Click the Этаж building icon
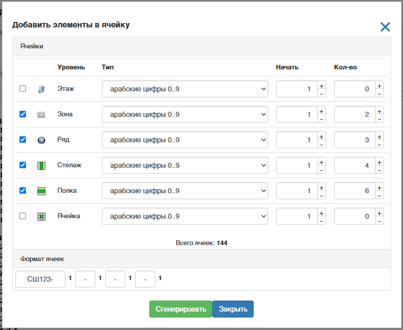This screenshot has width=403, height=330. tap(41, 89)
